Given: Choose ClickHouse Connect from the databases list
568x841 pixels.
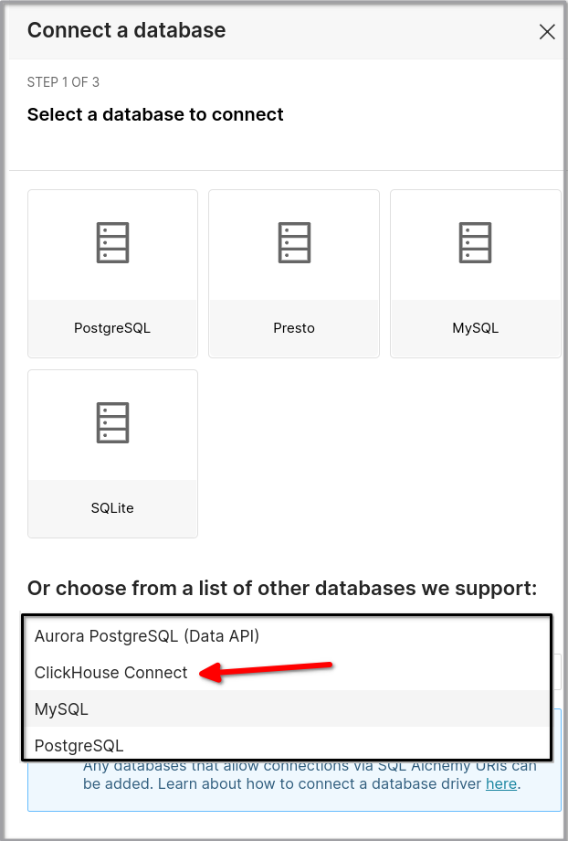Looking at the screenshot, I should (x=110, y=672).
